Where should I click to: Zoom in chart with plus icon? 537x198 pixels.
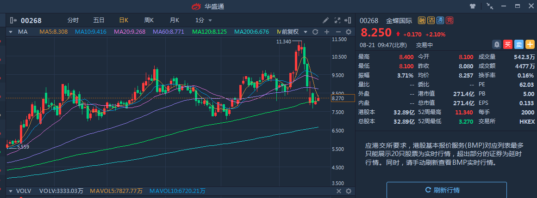coord(326,32)
